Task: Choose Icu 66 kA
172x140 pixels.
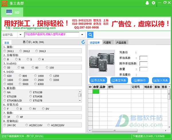Action: pyautogui.click(x=19, y=67)
